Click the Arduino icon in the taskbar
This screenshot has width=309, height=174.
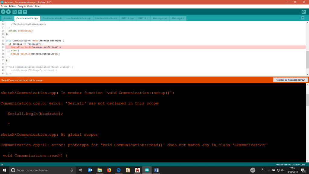tap(147, 170)
